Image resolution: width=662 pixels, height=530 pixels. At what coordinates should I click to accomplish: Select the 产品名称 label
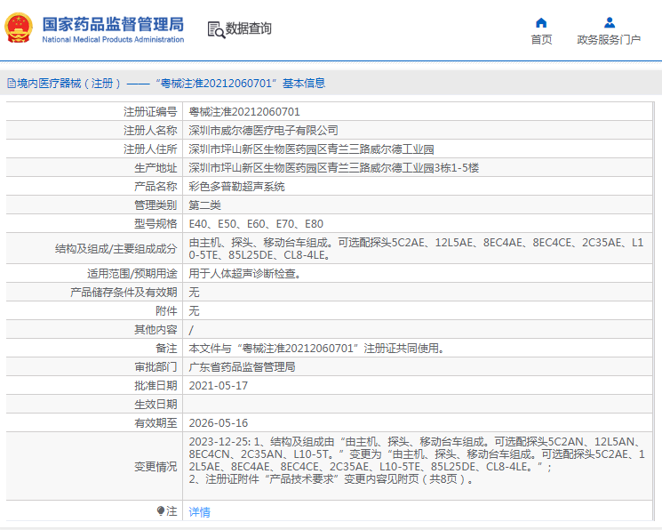pos(156,187)
